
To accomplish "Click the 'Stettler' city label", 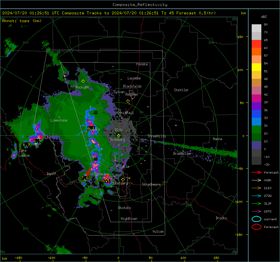I will 181,90.
